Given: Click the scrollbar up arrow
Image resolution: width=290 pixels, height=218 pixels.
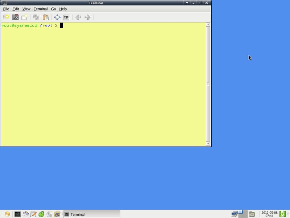Looking at the screenshot, I should tap(208, 25).
